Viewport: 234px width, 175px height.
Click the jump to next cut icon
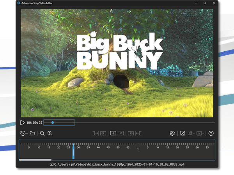tap(138, 133)
